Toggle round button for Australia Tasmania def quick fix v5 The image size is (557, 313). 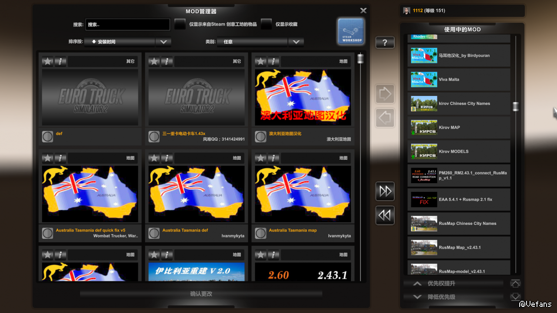[47, 233]
